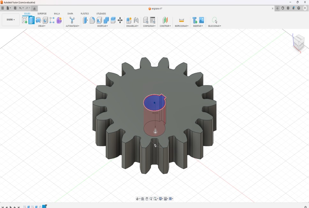309x208 pixels.
Task: Select the Orbit navigation tool
Action: coord(137,199)
